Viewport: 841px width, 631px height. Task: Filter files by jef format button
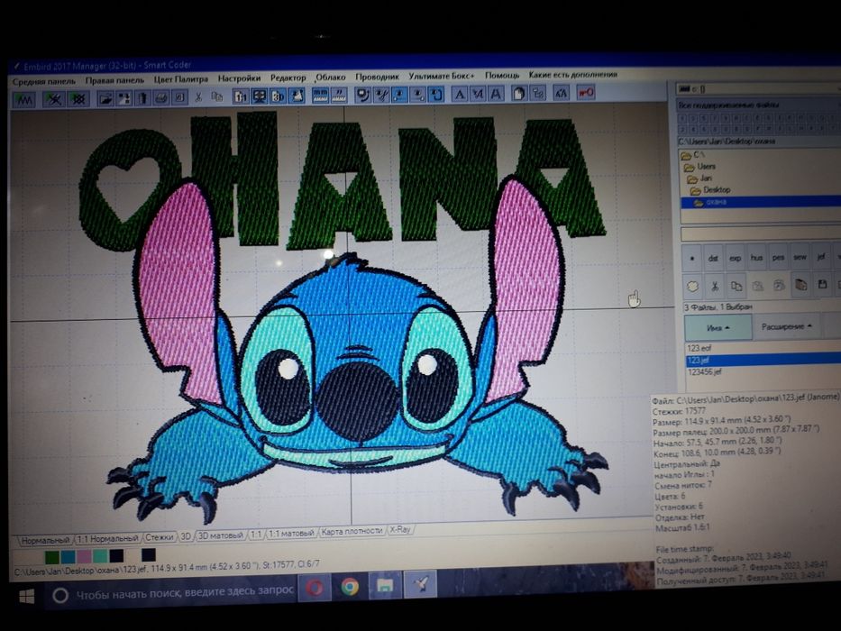tap(820, 257)
